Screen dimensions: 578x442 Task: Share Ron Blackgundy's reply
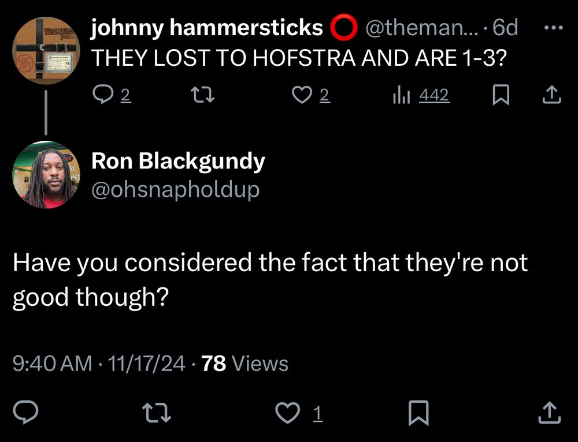pos(550,413)
